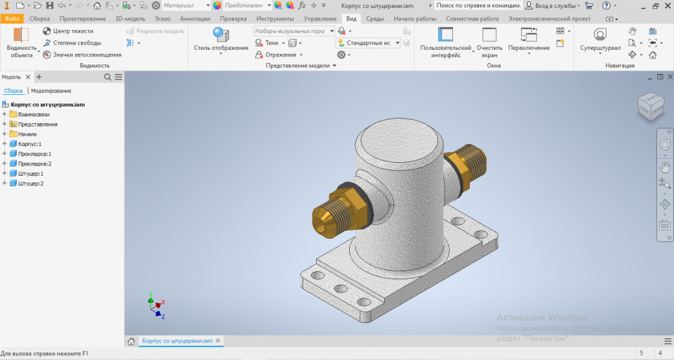
Task: Click the Save floppy disk icon
Action: [x=49, y=5]
